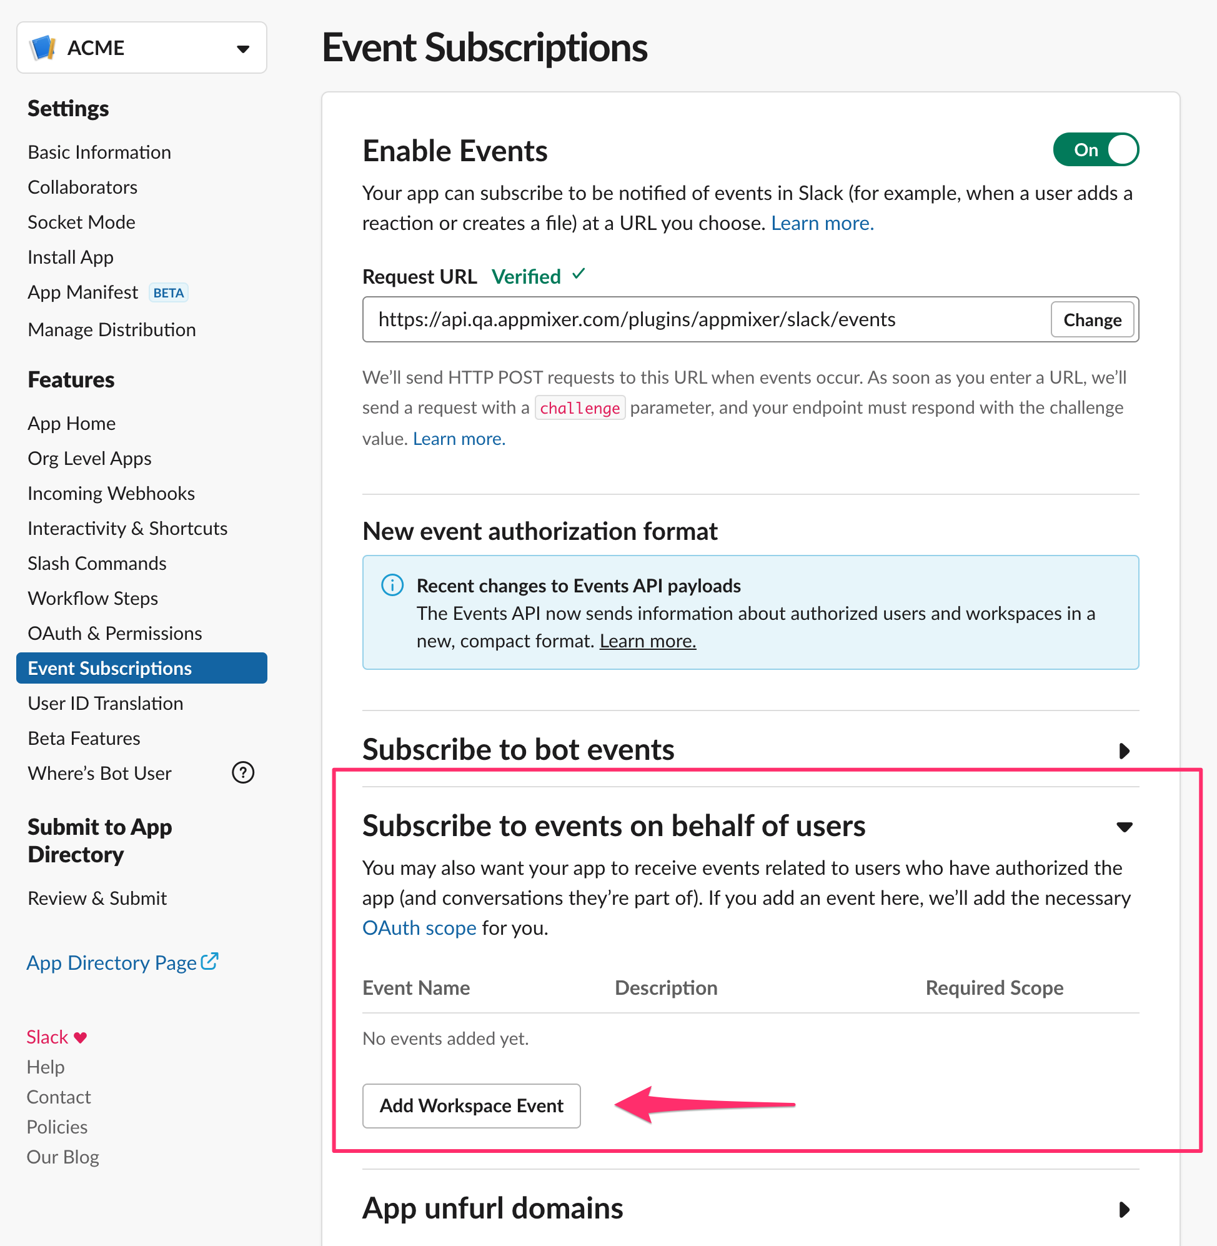Open Learn more link in payloads notice
Viewport: 1217px width, 1246px height.
coord(647,641)
